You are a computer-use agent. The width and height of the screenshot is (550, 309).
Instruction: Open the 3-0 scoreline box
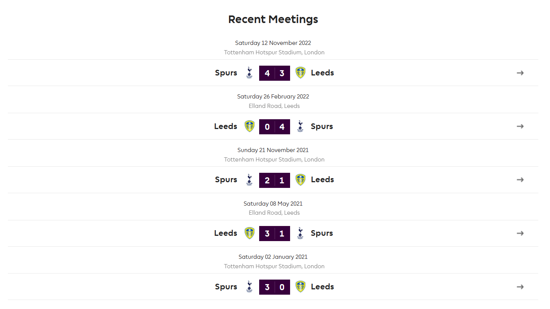point(275,287)
